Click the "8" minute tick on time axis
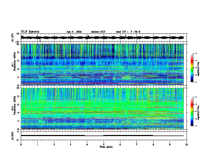210x162 pixels. [153, 145]
